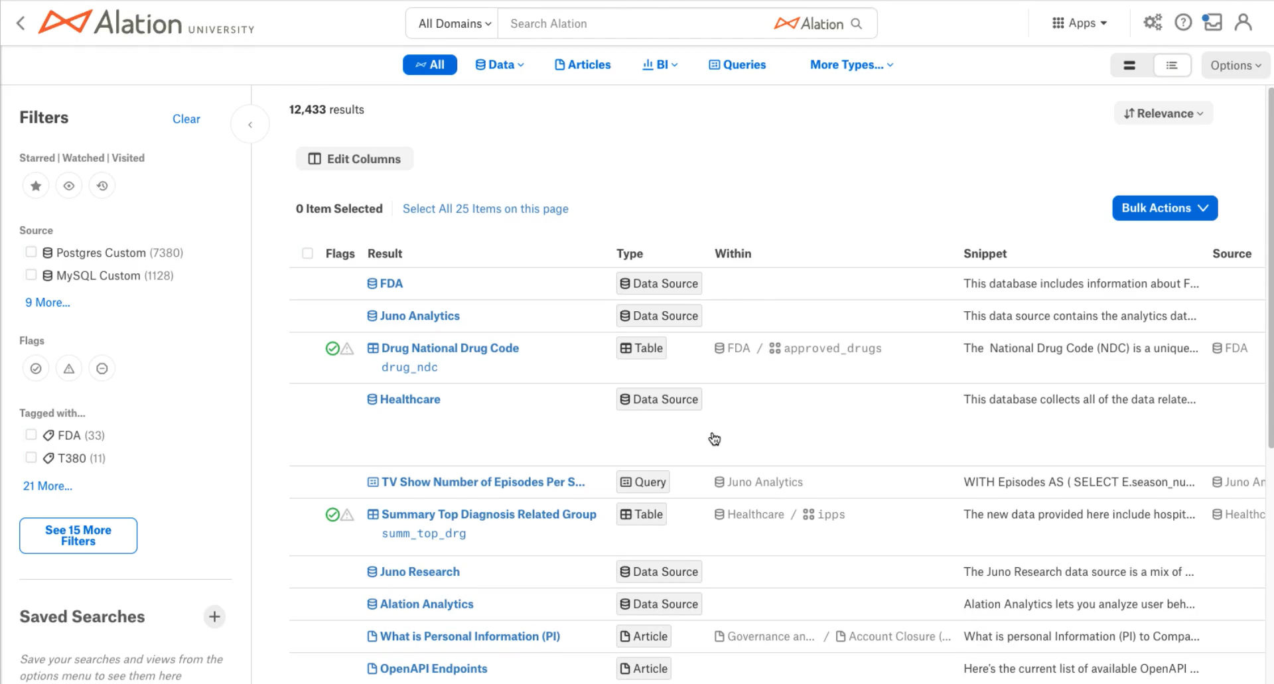Click the Query type badge
This screenshot has height=684, width=1274.
coord(643,482)
